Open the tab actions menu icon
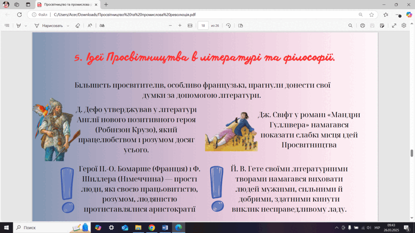 28,4
